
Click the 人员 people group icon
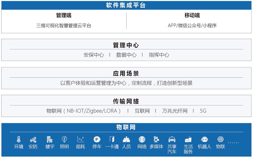pos(126,139)
